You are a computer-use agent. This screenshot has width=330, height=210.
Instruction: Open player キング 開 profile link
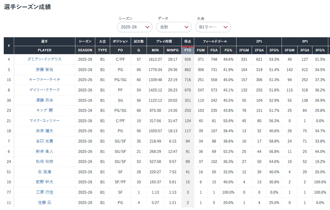[45, 110]
